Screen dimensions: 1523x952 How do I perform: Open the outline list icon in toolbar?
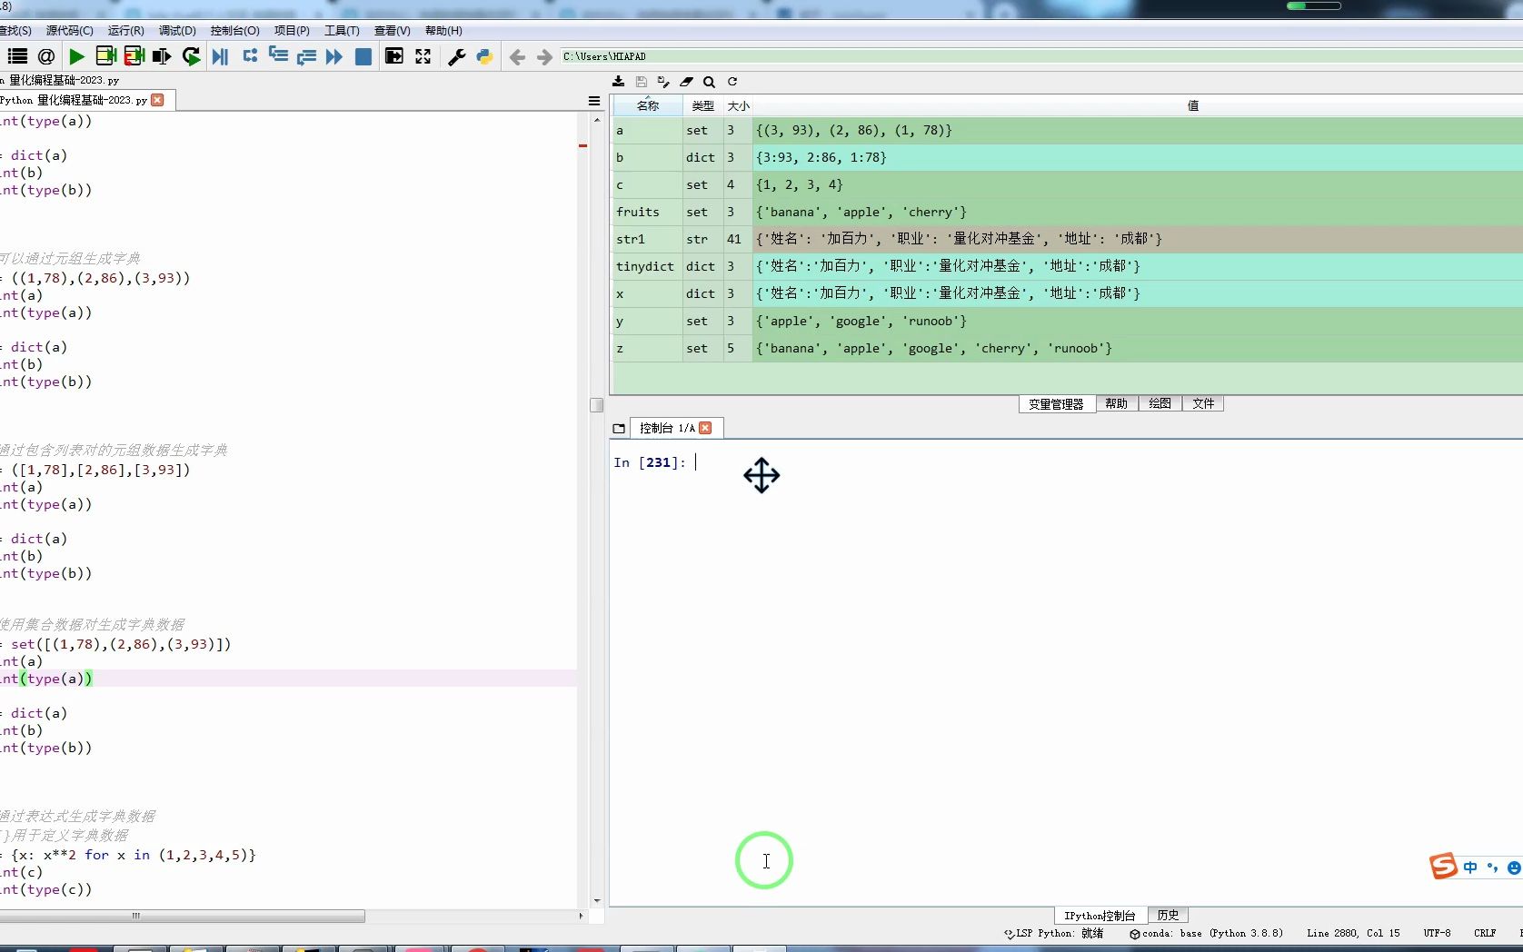[x=17, y=56]
